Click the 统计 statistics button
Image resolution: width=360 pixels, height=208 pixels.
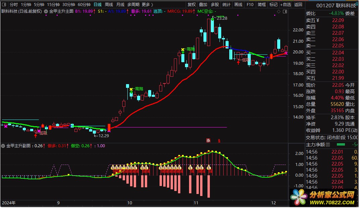tap(226, 4)
